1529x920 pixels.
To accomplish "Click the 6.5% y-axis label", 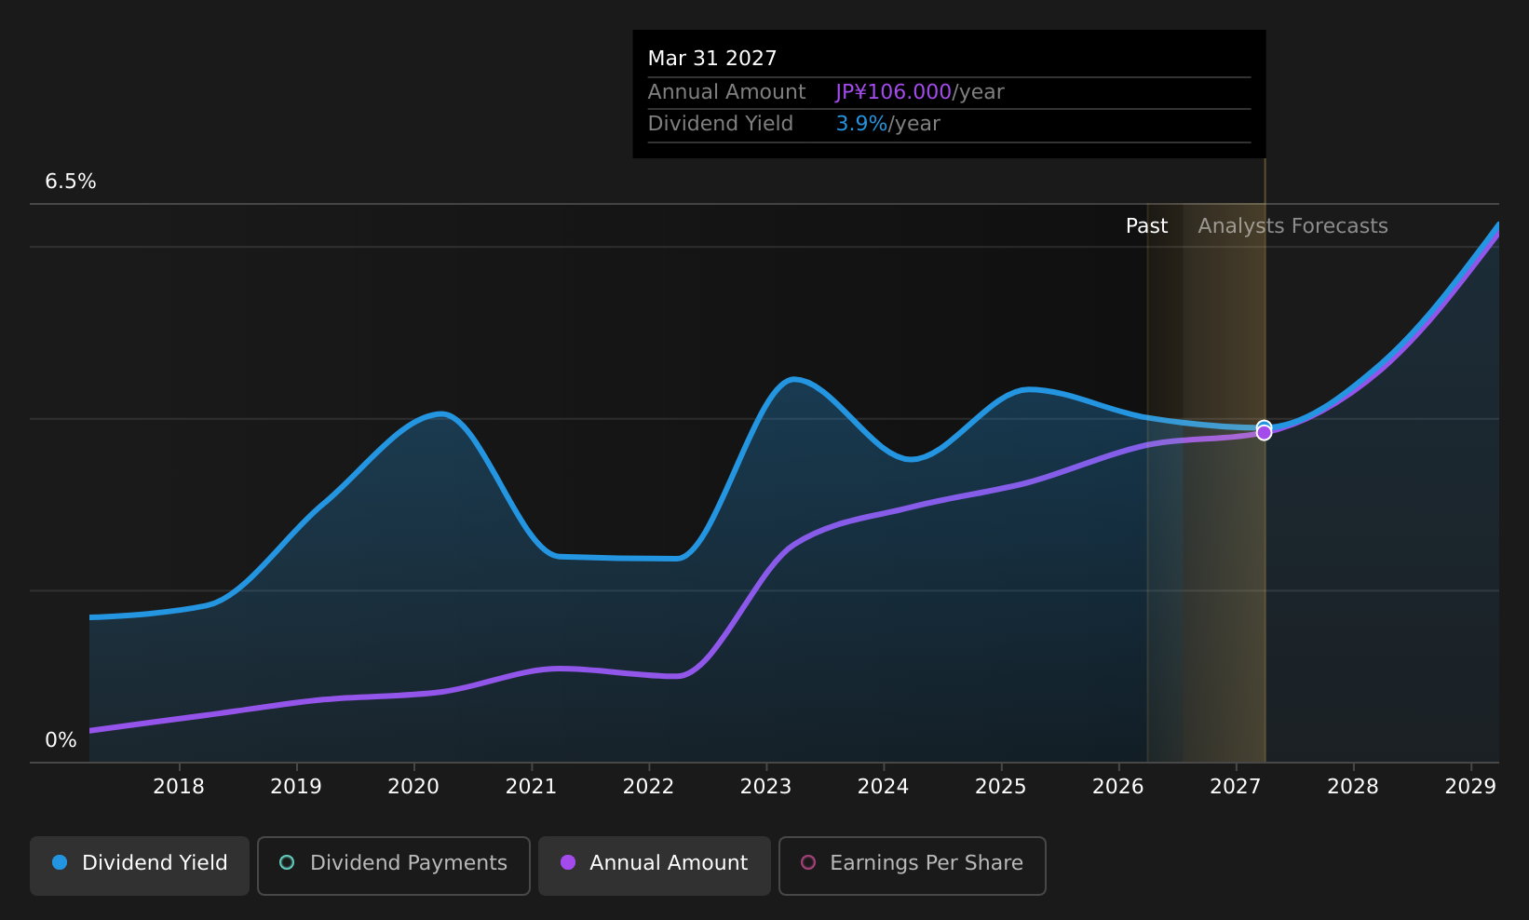I will coord(71,182).
